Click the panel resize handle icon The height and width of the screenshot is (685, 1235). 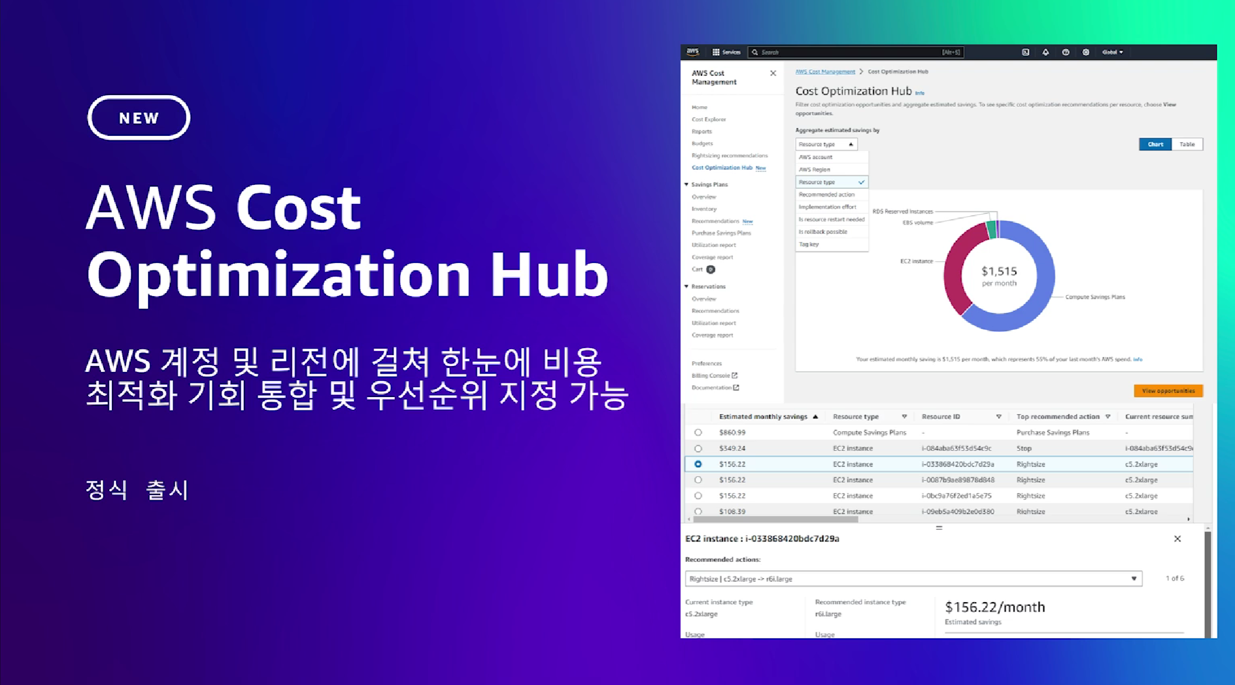[939, 528]
